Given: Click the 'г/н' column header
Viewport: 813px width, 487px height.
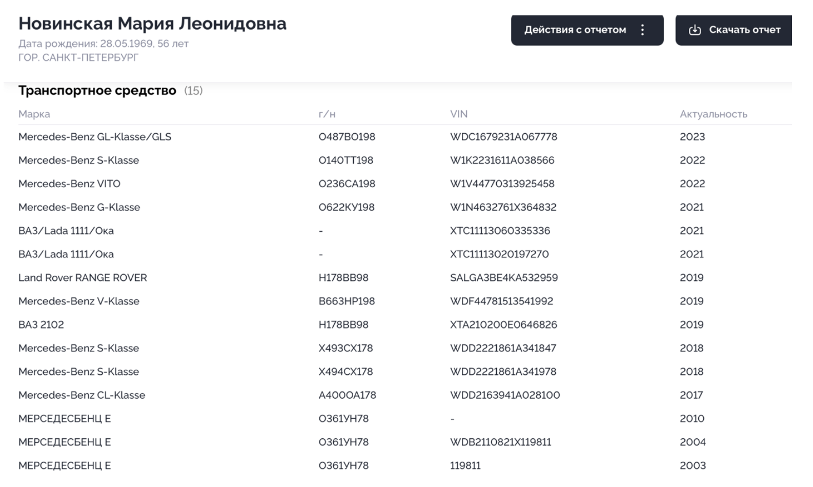Looking at the screenshot, I should 327,114.
